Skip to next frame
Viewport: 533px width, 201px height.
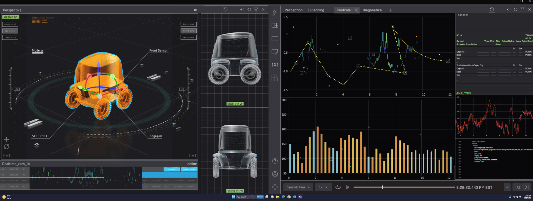pos(526,187)
